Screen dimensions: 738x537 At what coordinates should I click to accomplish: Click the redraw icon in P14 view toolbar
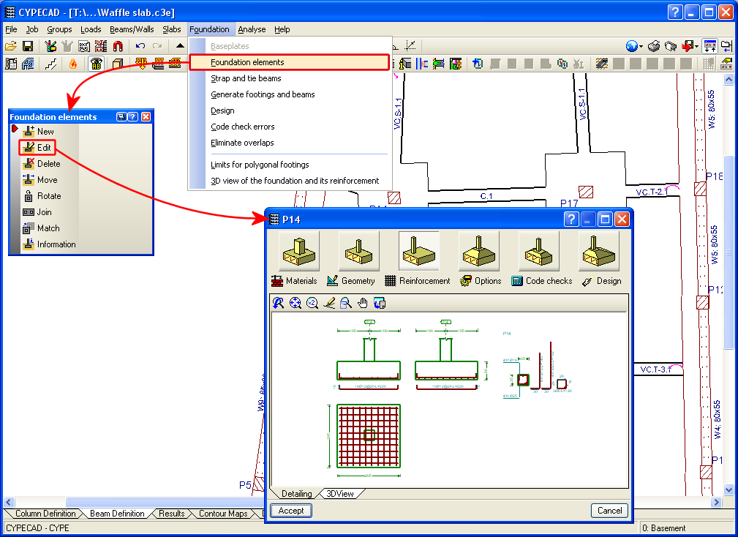pos(279,303)
